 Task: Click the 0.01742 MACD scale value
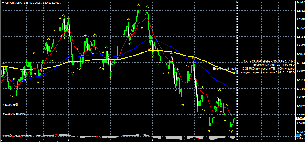click(x=301, y=135)
